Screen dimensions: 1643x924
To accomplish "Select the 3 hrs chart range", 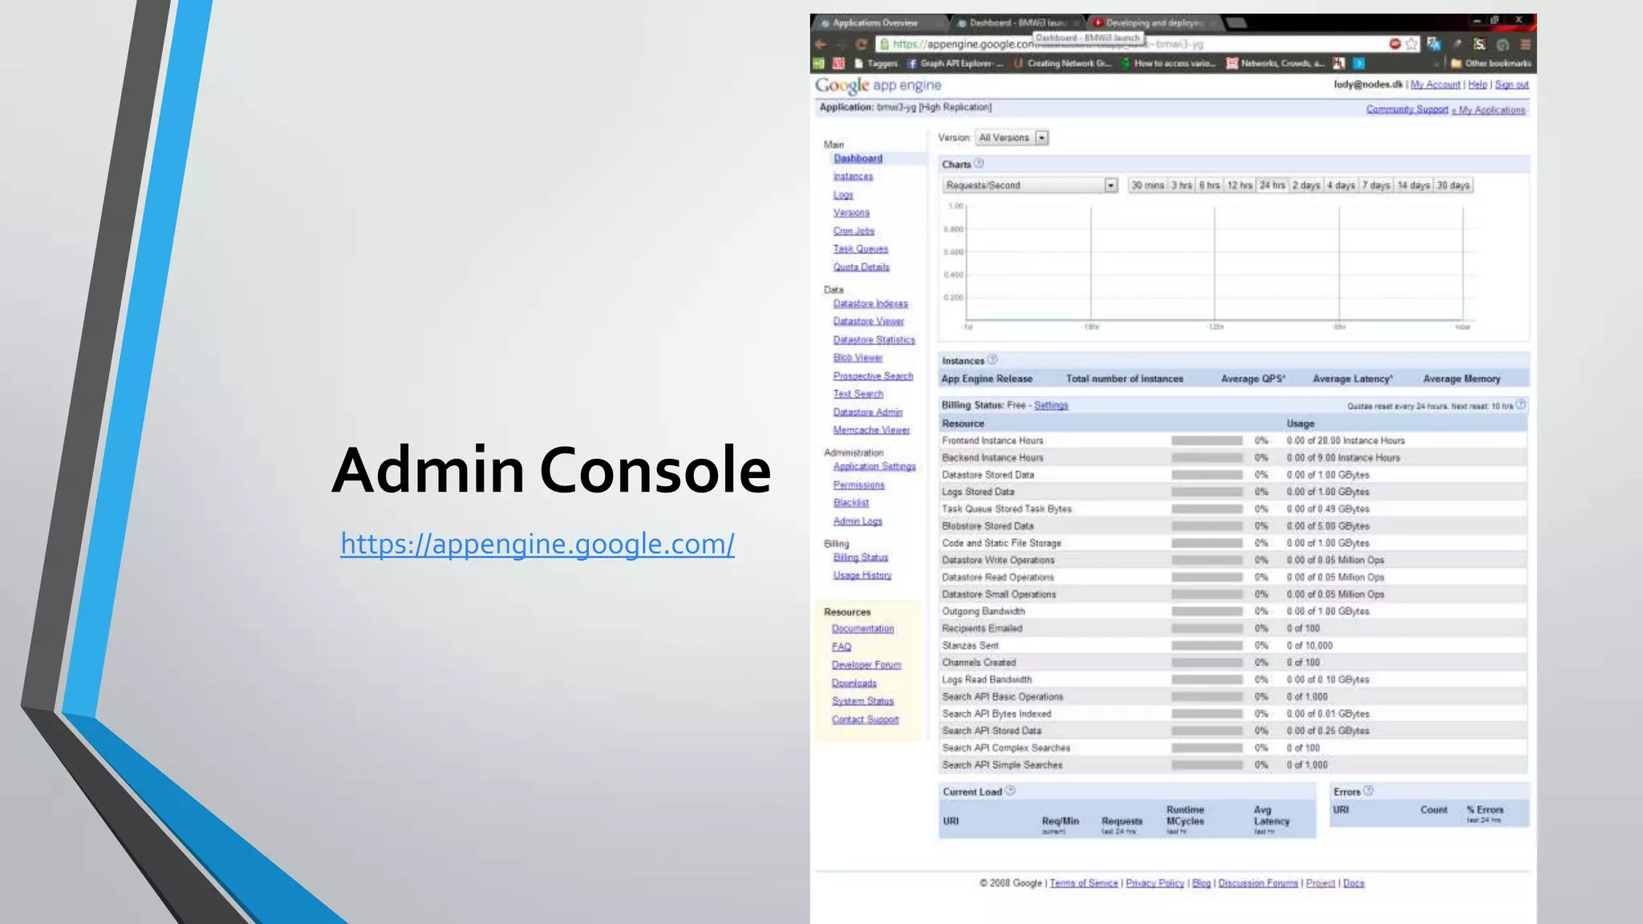I will point(1182,185).
